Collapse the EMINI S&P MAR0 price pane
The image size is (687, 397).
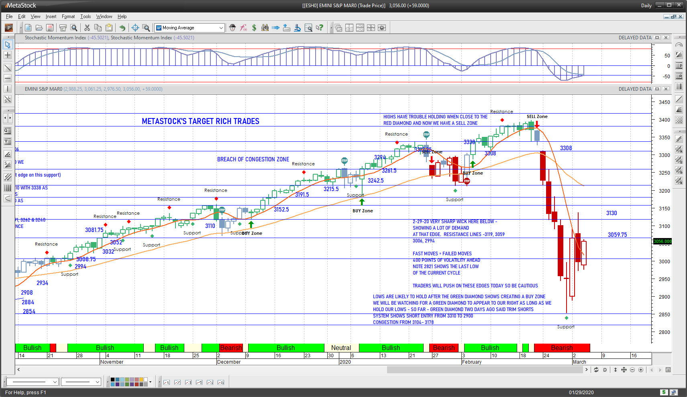coord(657,89)
